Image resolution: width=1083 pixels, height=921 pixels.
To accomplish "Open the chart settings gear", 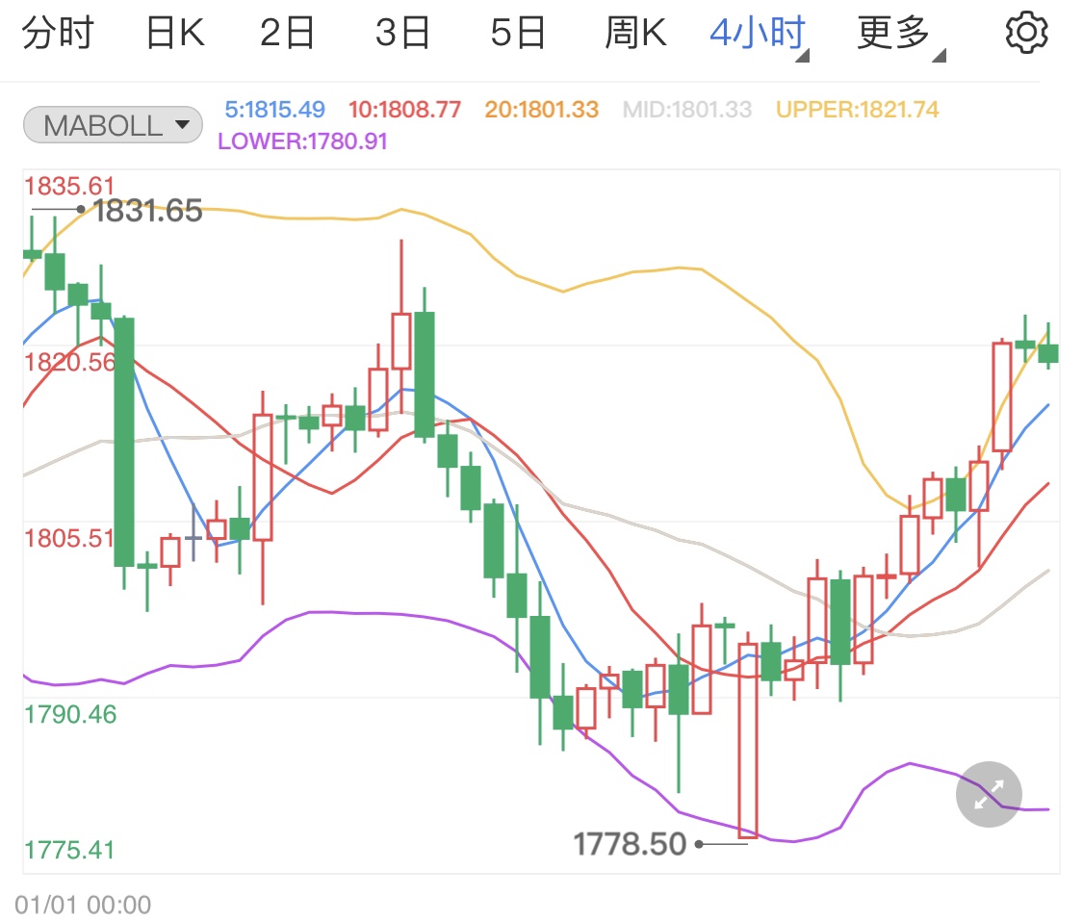I will tap(1025, 33).
